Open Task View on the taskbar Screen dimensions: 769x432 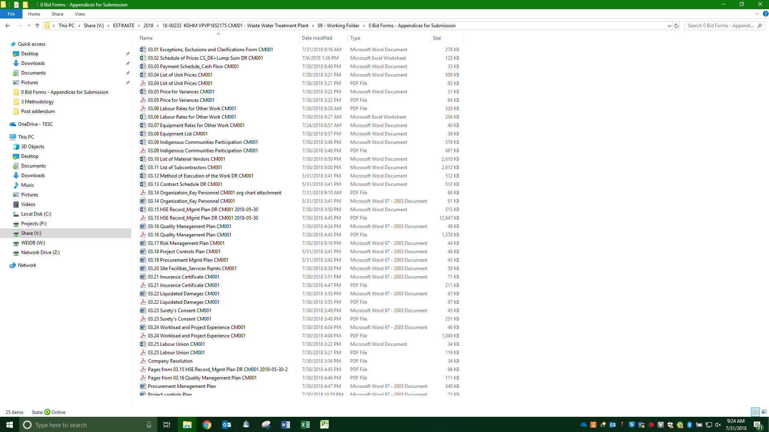(167, 425)
